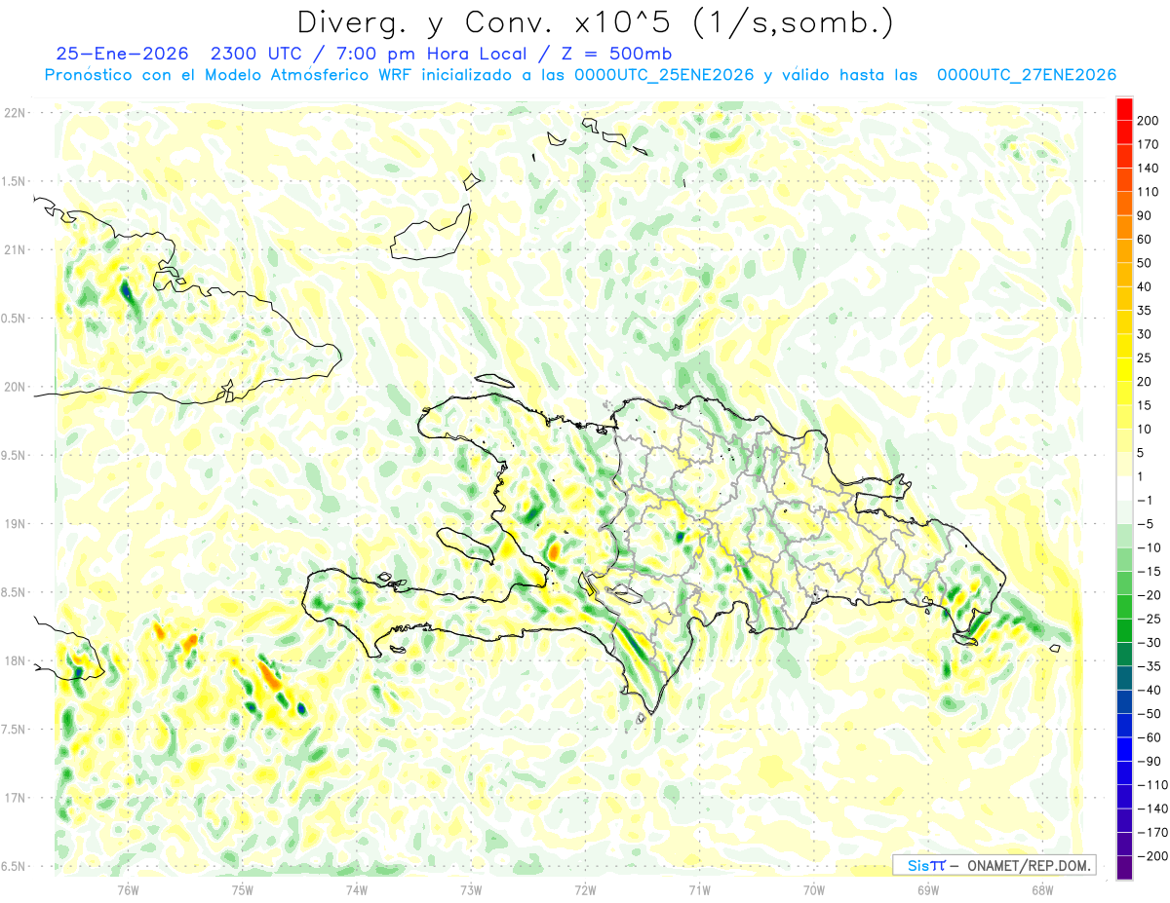Click the white swatch between 1 and -1
Image resolution: width=1170 pixels, height=903 pixels.
(x=1125, y=489)
